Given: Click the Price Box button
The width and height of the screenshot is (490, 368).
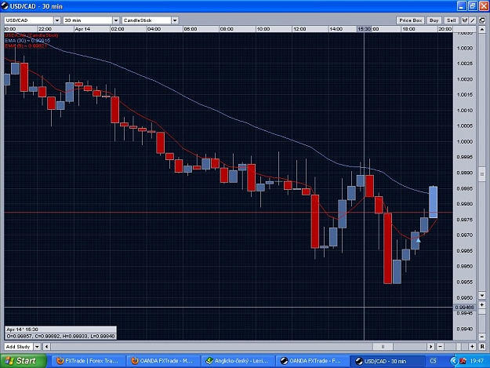Looking at the screenshot, I should point(410,20).
